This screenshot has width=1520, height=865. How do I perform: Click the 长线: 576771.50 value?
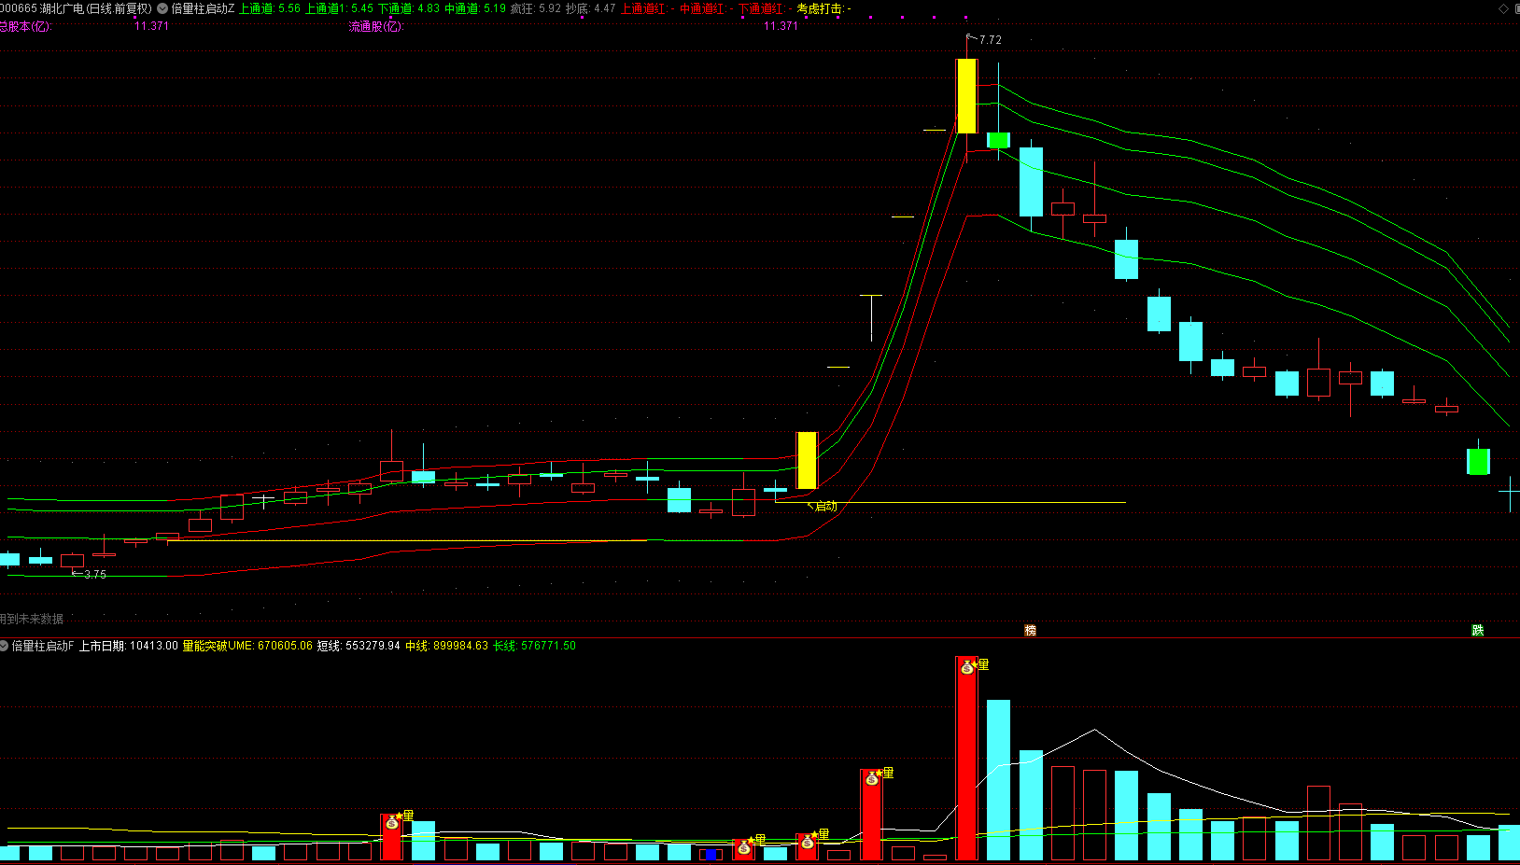pos(534,646)
